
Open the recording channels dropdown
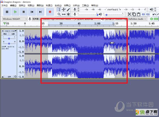pyautogui.click(x=87, y=19)
